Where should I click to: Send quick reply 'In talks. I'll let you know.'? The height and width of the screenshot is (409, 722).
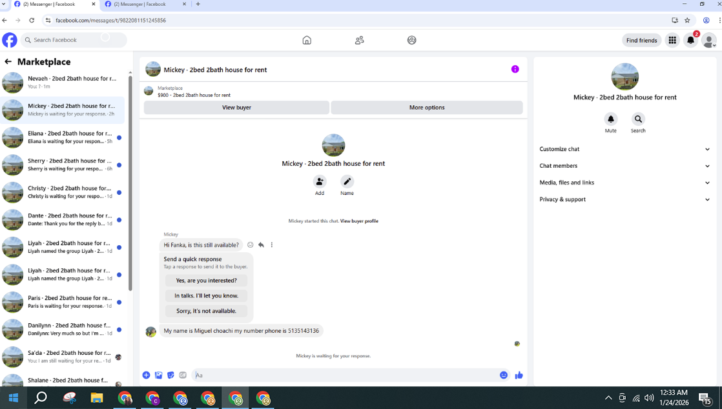pyautogui.click(x=206, y=296)
